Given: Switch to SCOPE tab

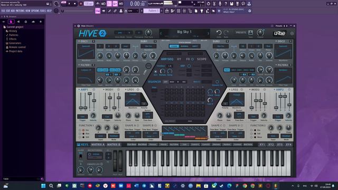Looking at the screenshot, I should (202, 59).
